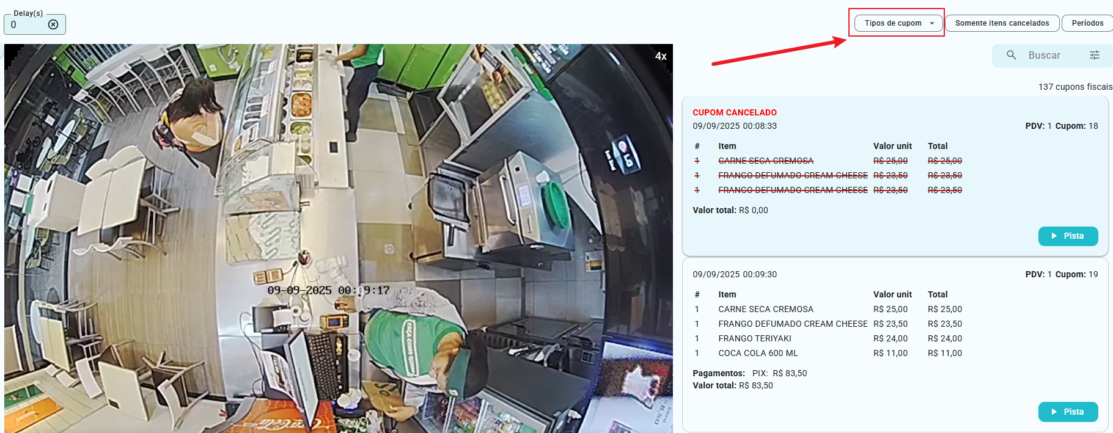Click the 137 cupons fiscais count label
The image size is (1113, 433).
point(1074,87)
